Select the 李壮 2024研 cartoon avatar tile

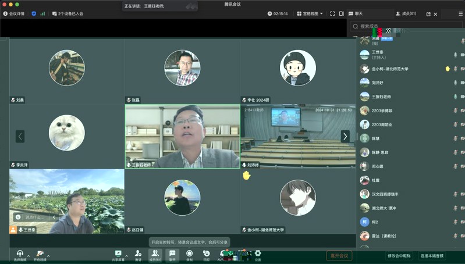click(298, 68)
